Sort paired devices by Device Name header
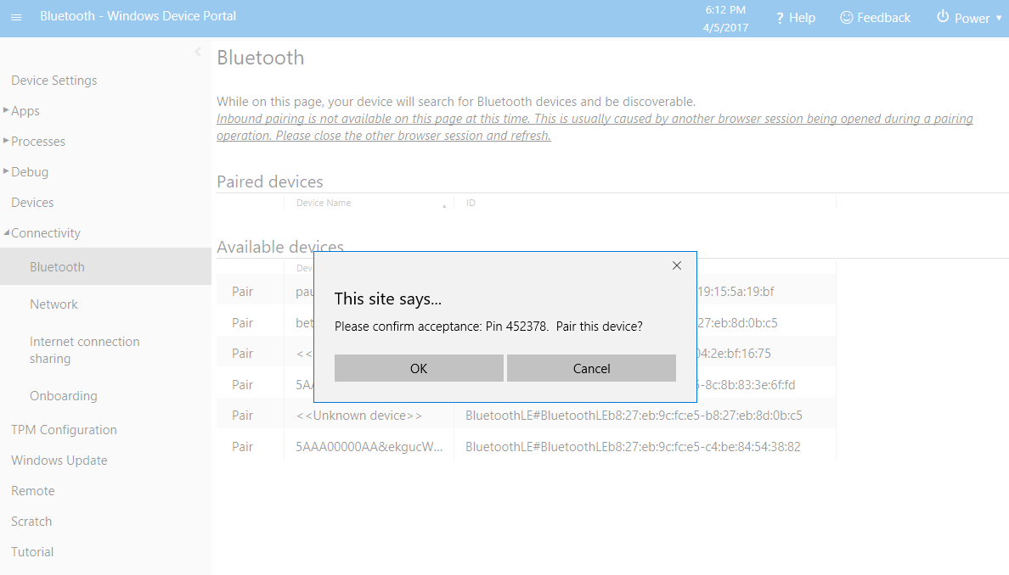 pos(324,203)
